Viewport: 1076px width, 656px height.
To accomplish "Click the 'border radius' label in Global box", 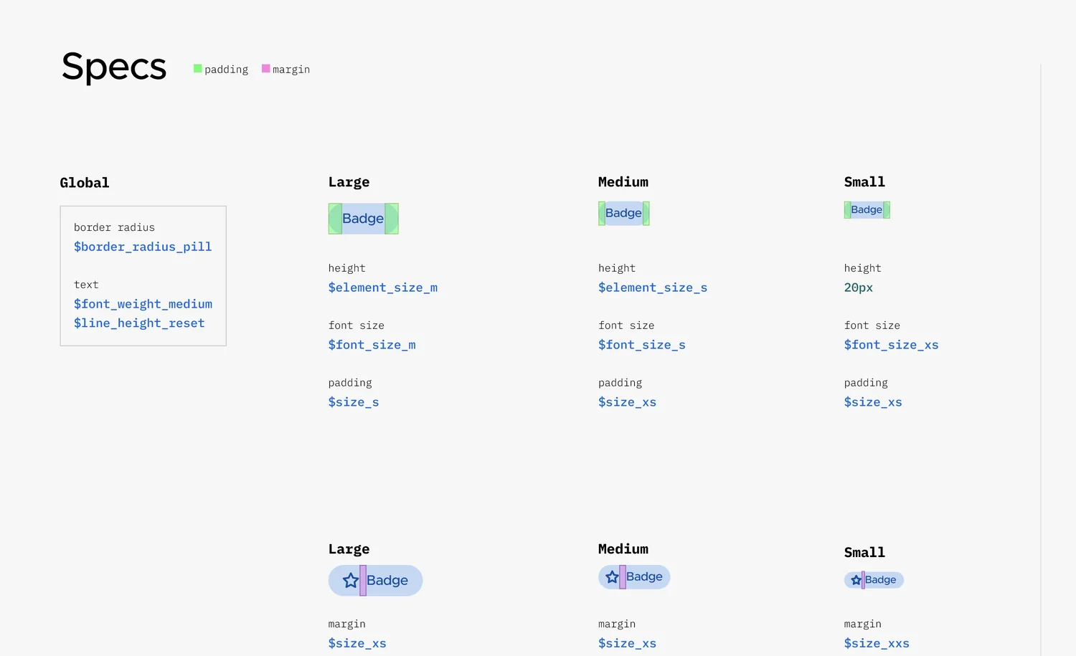I will (114, 227).
